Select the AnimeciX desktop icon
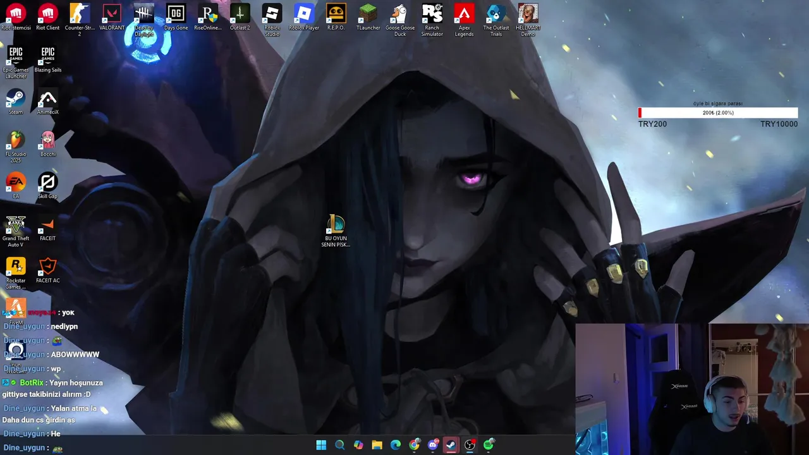This screenshot has width=809, height=455. tap(47, 102)
